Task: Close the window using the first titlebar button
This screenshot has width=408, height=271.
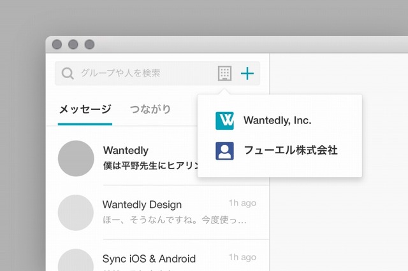Action: pos(57,45)
